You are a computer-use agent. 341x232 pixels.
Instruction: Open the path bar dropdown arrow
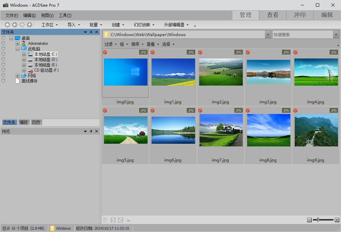click(268, 34)
